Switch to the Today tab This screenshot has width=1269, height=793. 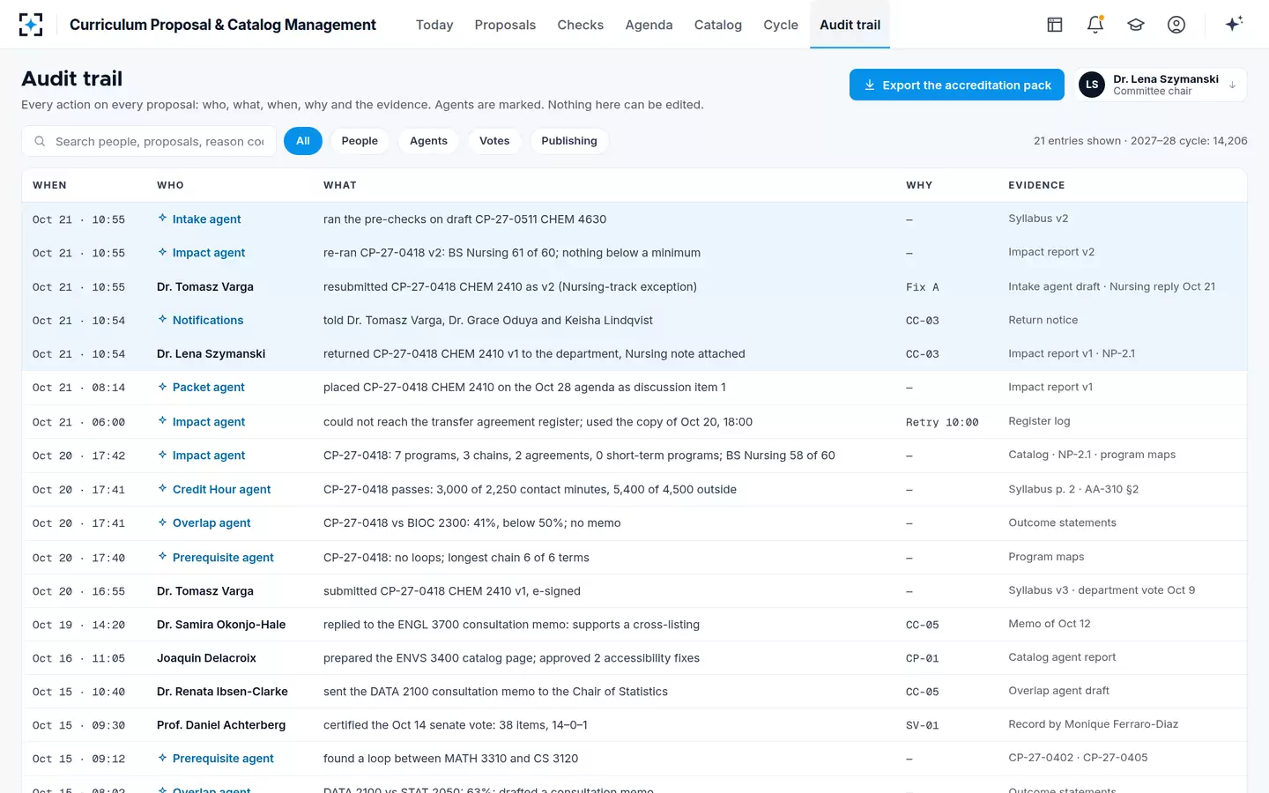click(x=434, y=25)
